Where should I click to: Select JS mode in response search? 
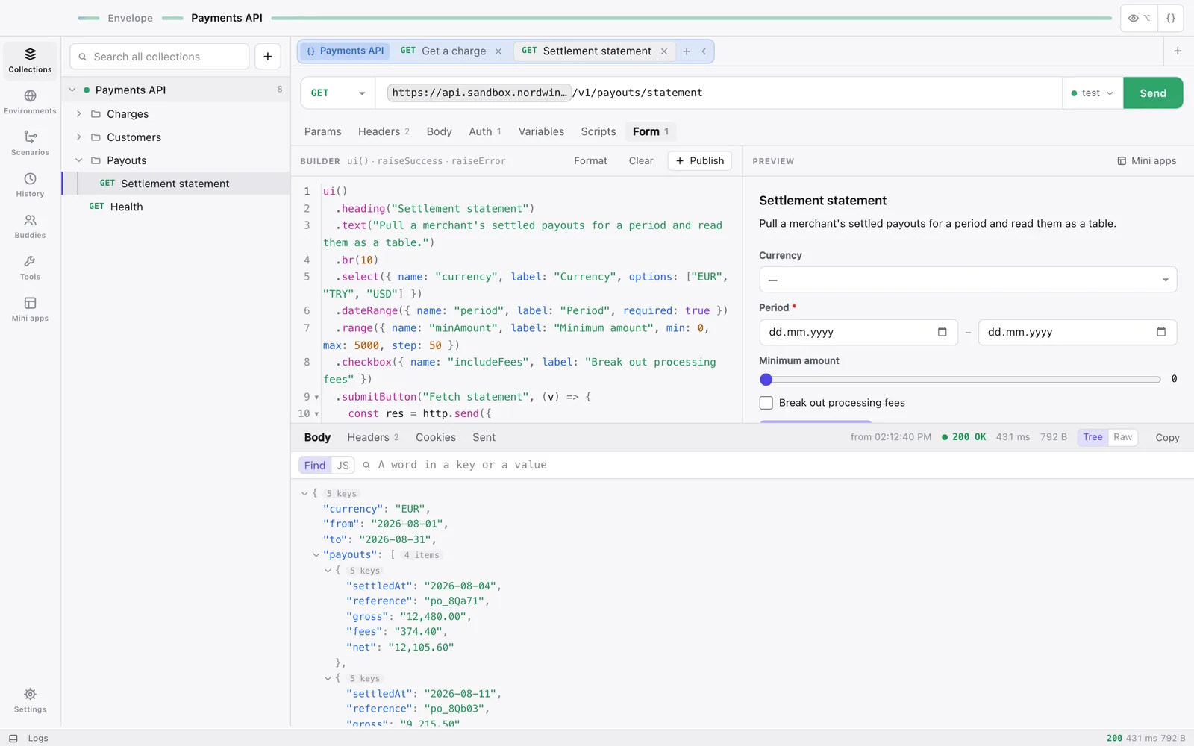coord(343,466)
